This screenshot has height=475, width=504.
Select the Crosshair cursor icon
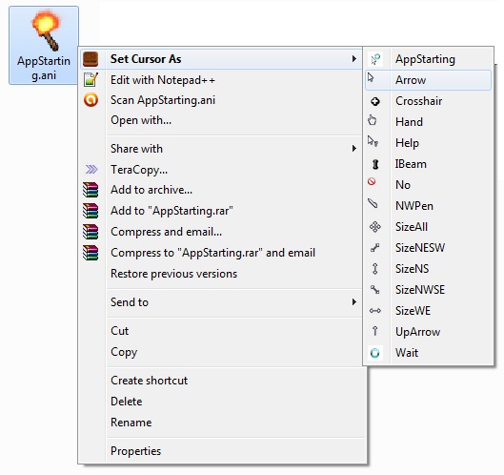(x=374, y=101)
